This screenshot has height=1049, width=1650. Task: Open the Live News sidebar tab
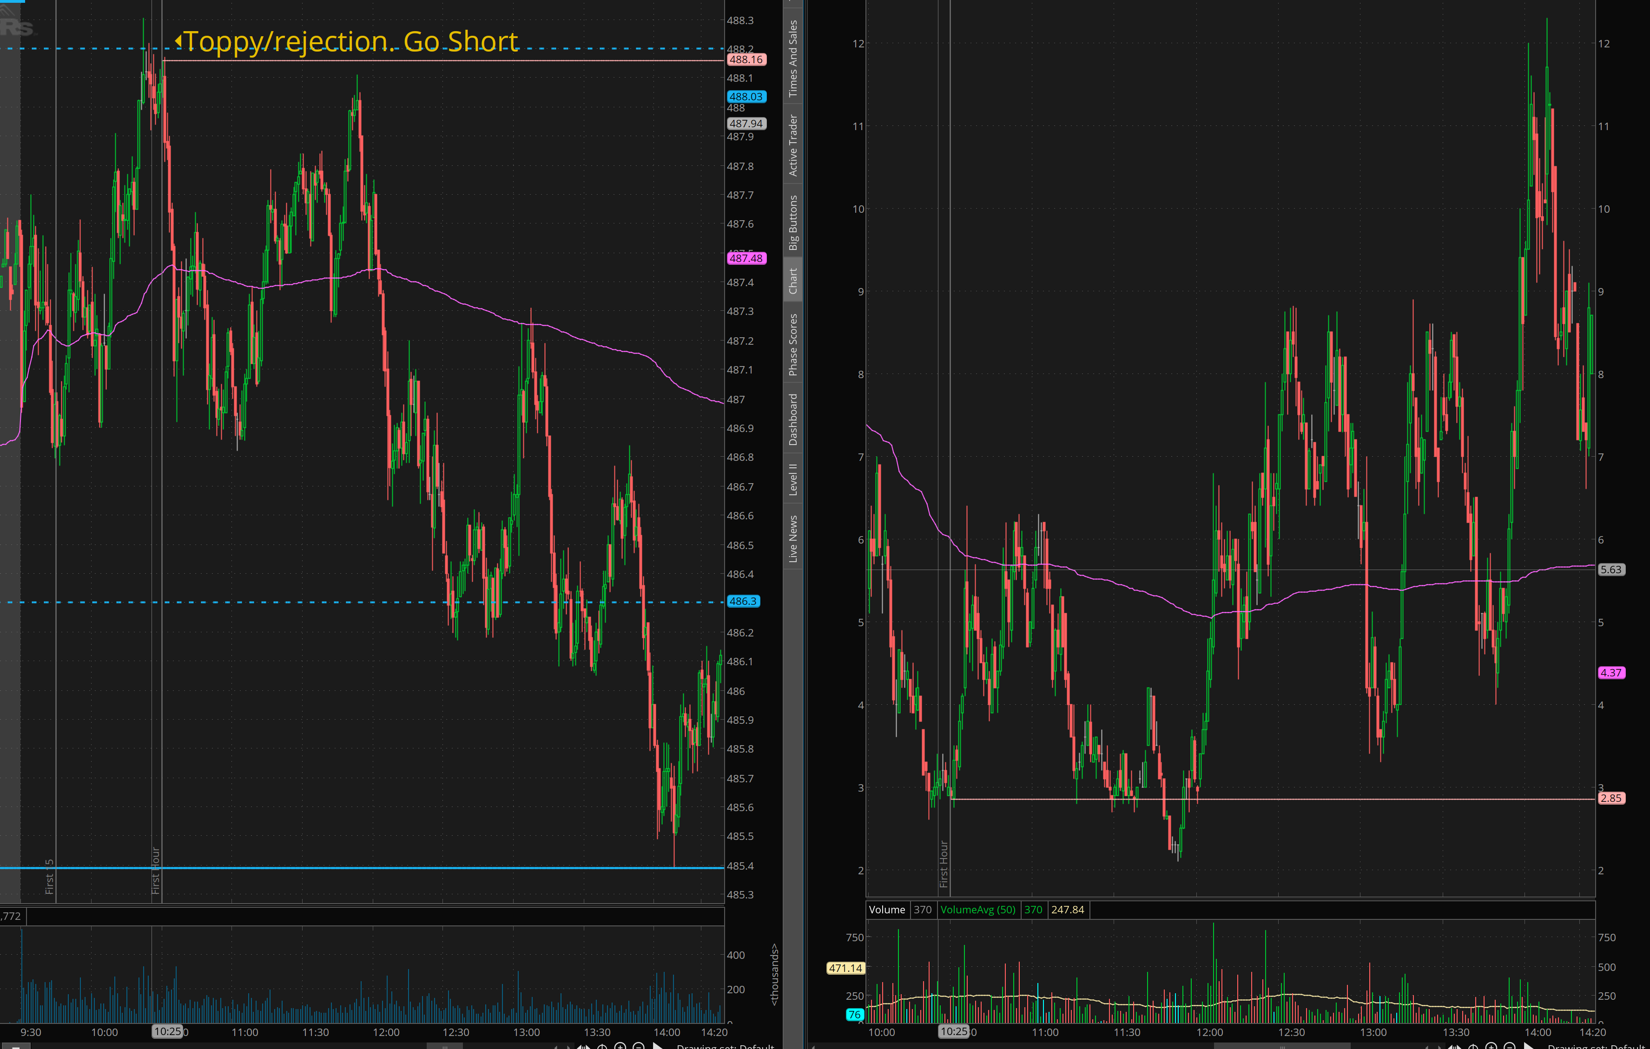click(x=793, y=539)
